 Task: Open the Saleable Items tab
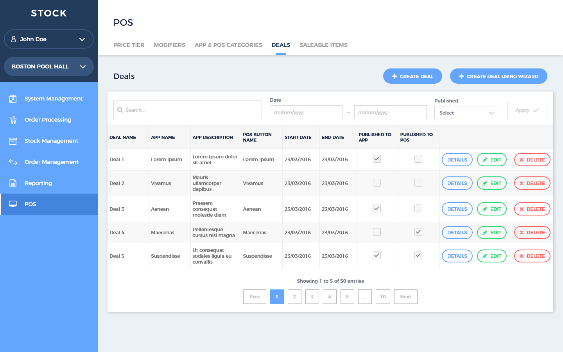[x=323, y=45]
